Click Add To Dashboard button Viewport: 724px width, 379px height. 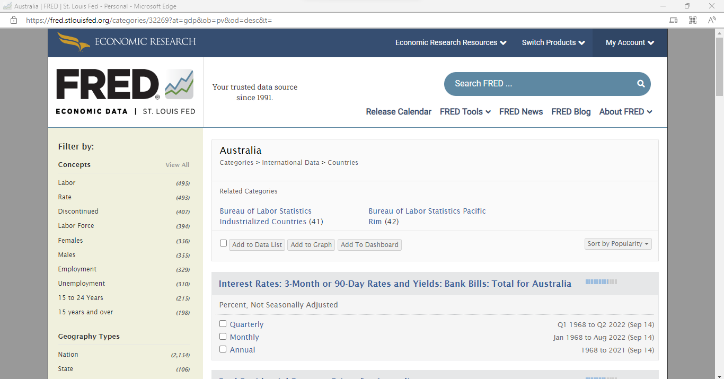369,245
